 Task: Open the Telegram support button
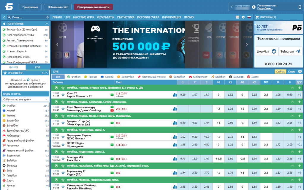(290, 51)
